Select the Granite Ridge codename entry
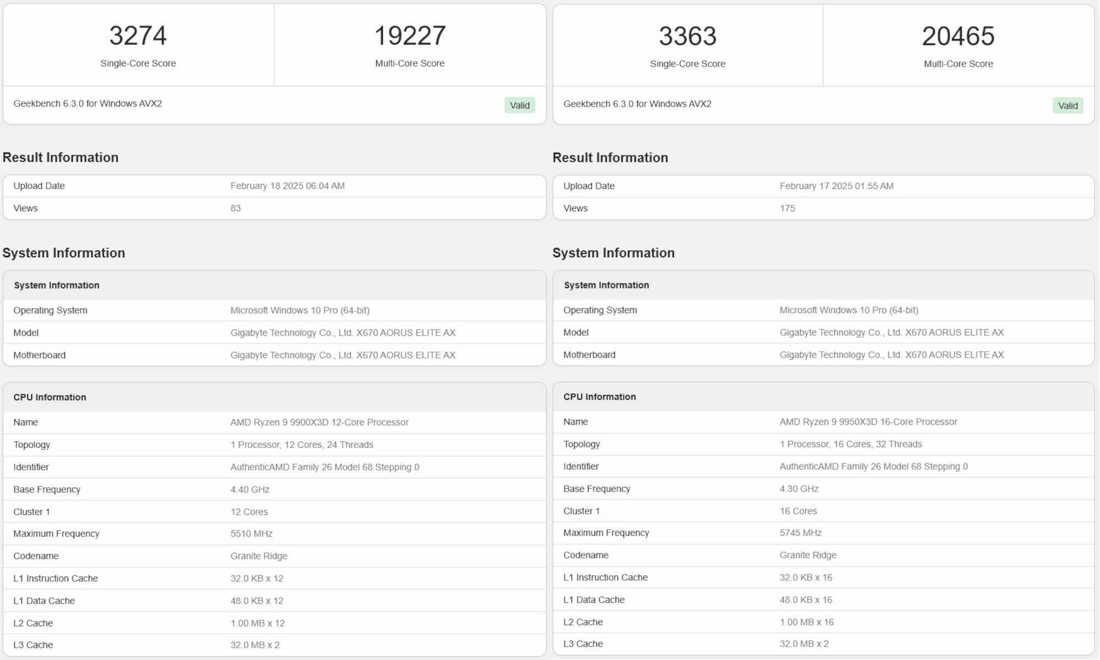 point(258,556)
